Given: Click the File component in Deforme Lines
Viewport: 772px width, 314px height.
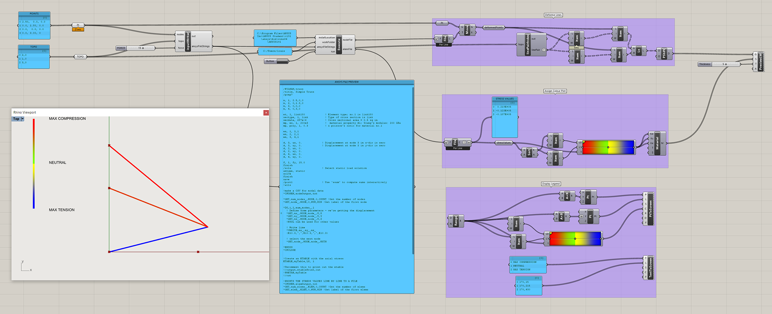Looking at the screenshot, I should [445, 38].
